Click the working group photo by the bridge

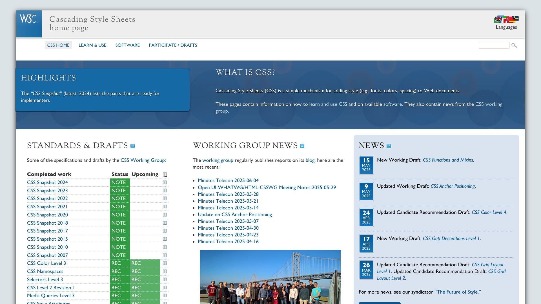coord(270,277)
